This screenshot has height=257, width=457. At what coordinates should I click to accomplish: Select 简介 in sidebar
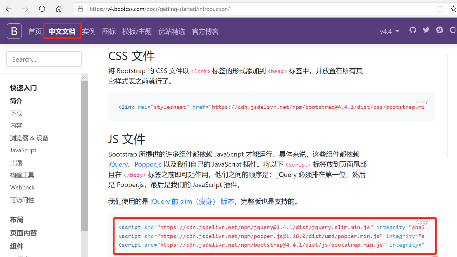(16, 101)
